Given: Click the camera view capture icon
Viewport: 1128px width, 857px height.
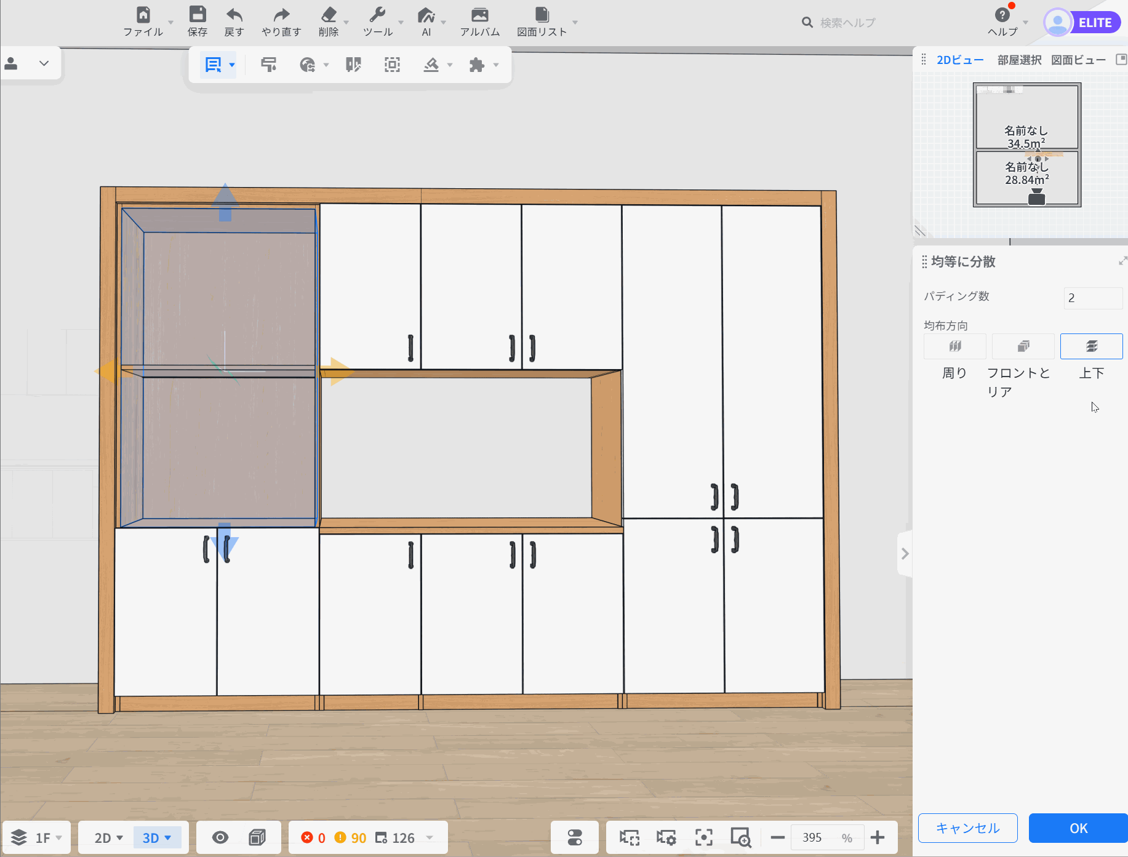Looking at the screenshot, I should (629, 837).
